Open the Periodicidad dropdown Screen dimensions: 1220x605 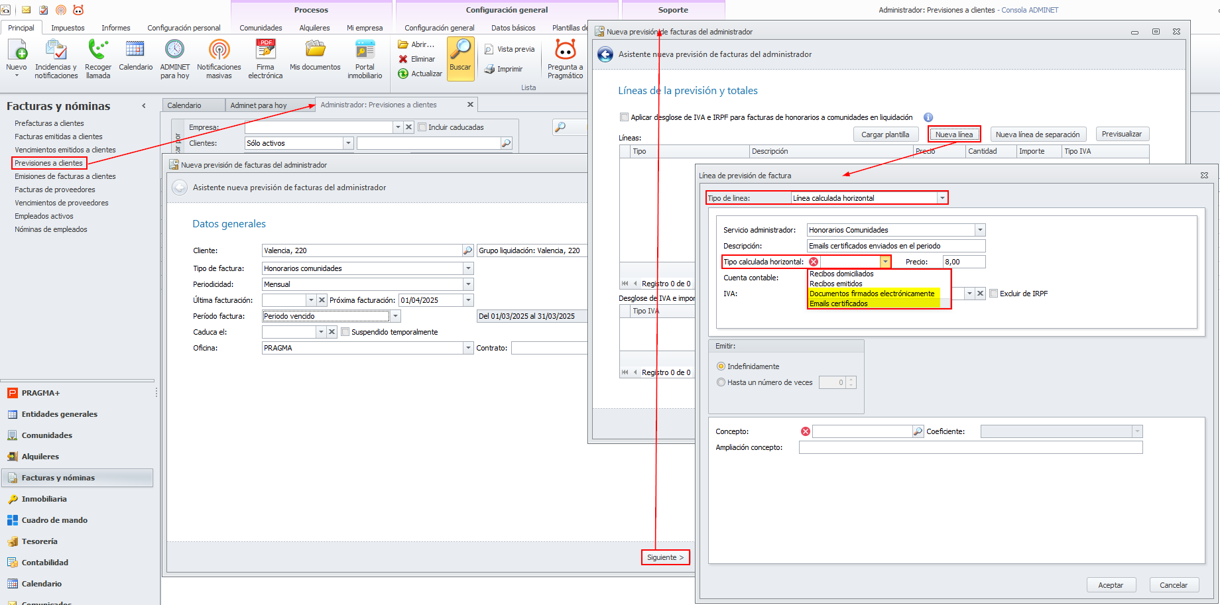pos(468,284)
